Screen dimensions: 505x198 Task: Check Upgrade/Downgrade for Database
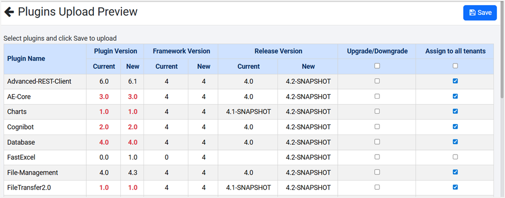(x=377, y=142)
